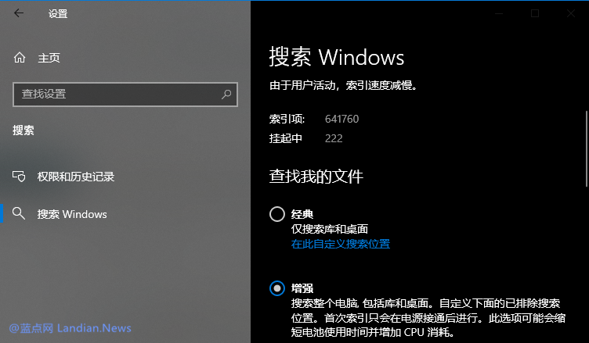Viewport: 589px width, 343px height.
Task: Click the 641760 indexed items value
Action: coord(341,119)
